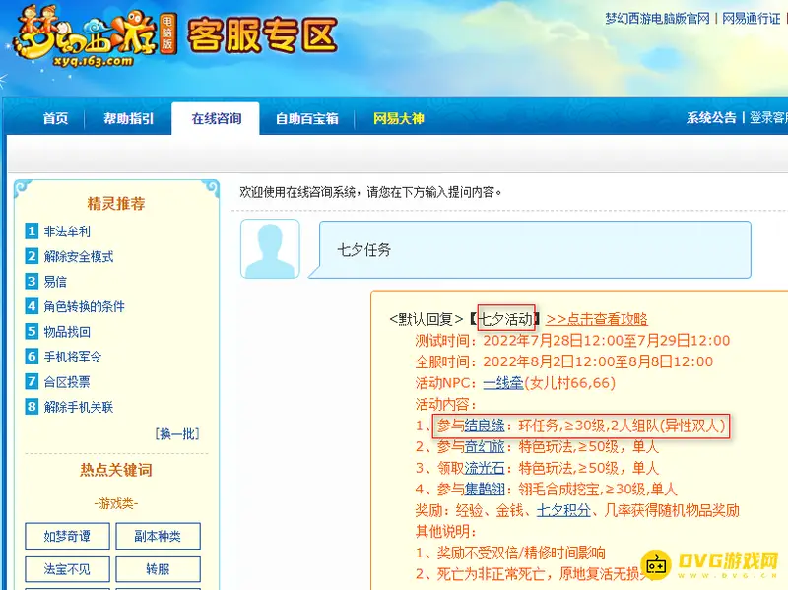The width and height of the screenshot is (788, 590).
Task: Open the 流光石 activity link
Action: point(485,469)
